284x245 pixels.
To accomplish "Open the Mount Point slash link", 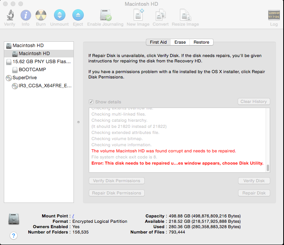I will 73,216.
